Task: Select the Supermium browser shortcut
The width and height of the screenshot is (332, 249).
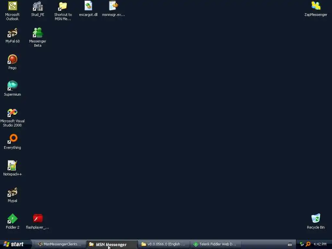Action: 13,89
